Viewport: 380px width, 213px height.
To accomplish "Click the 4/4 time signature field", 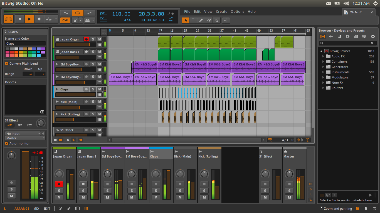I will pyautogui.click(x=127, y=20).
